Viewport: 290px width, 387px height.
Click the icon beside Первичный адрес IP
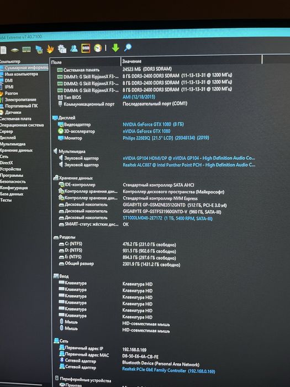[62, 348]
